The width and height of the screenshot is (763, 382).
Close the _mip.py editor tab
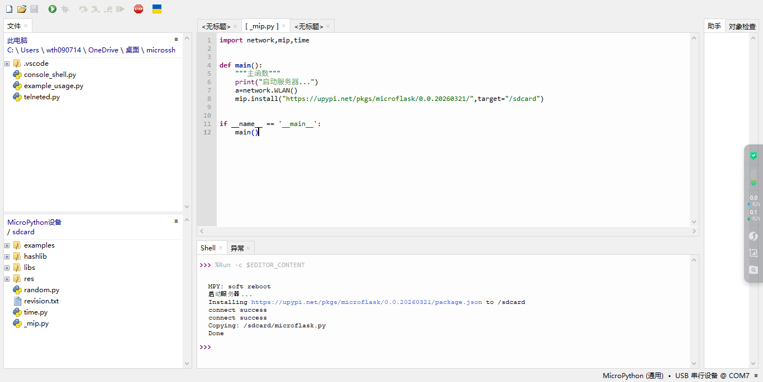[x=284, y=26]
